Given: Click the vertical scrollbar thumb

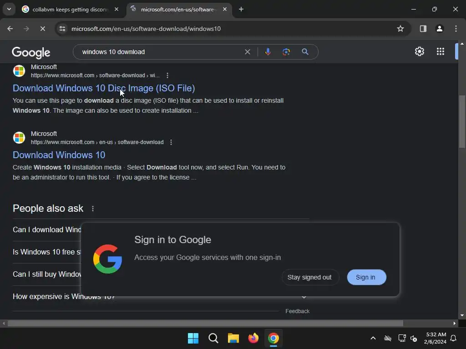Looking at the screenshot, I should (x=462, y=122).
